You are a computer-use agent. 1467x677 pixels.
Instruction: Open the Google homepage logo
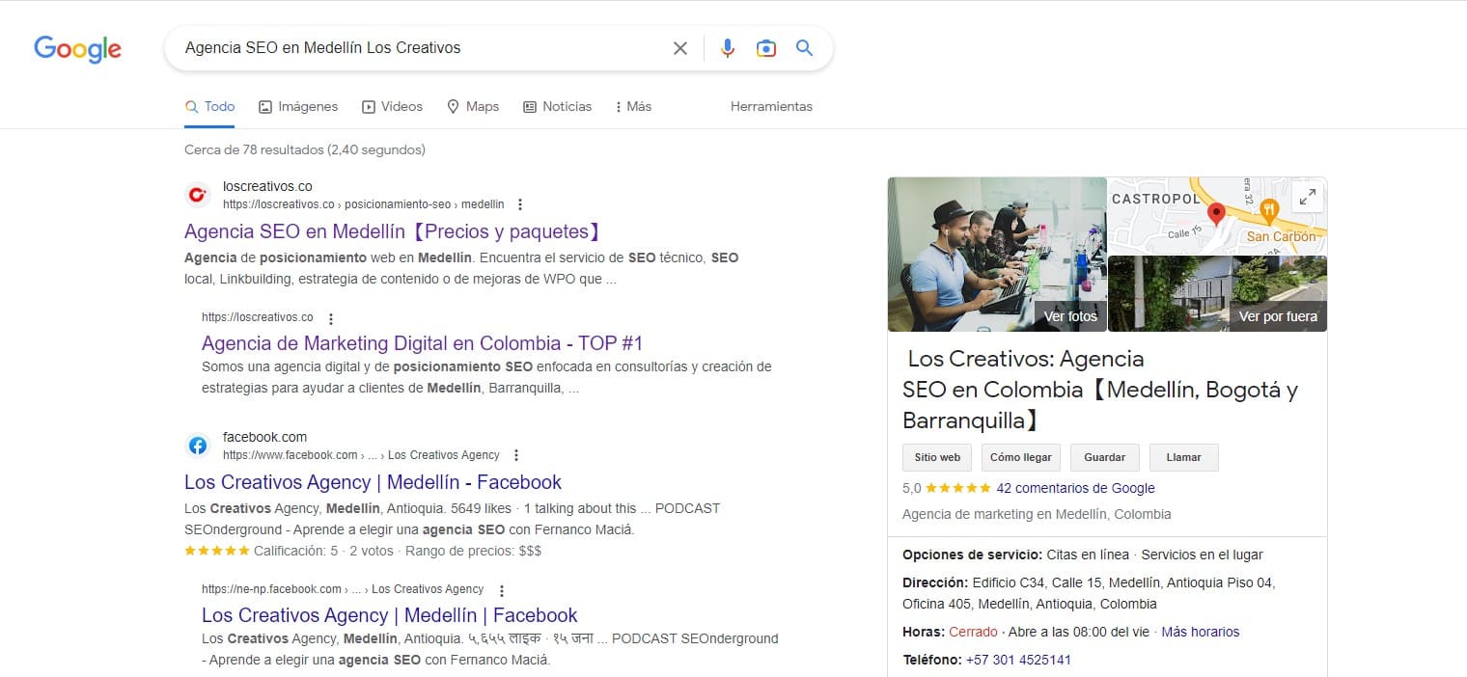point(77,49)
